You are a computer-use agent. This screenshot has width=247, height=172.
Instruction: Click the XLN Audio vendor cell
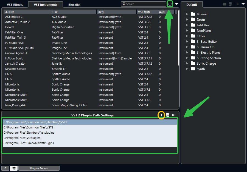pos(59,22)
